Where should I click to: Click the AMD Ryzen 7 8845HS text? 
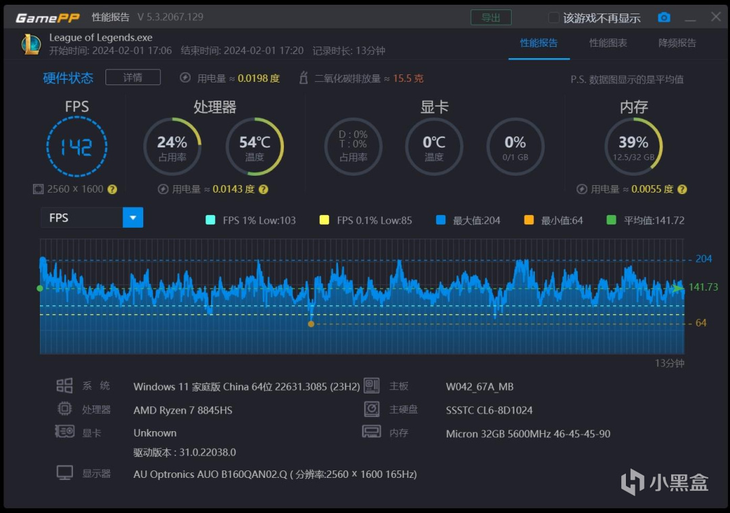[x=182, y=410]
